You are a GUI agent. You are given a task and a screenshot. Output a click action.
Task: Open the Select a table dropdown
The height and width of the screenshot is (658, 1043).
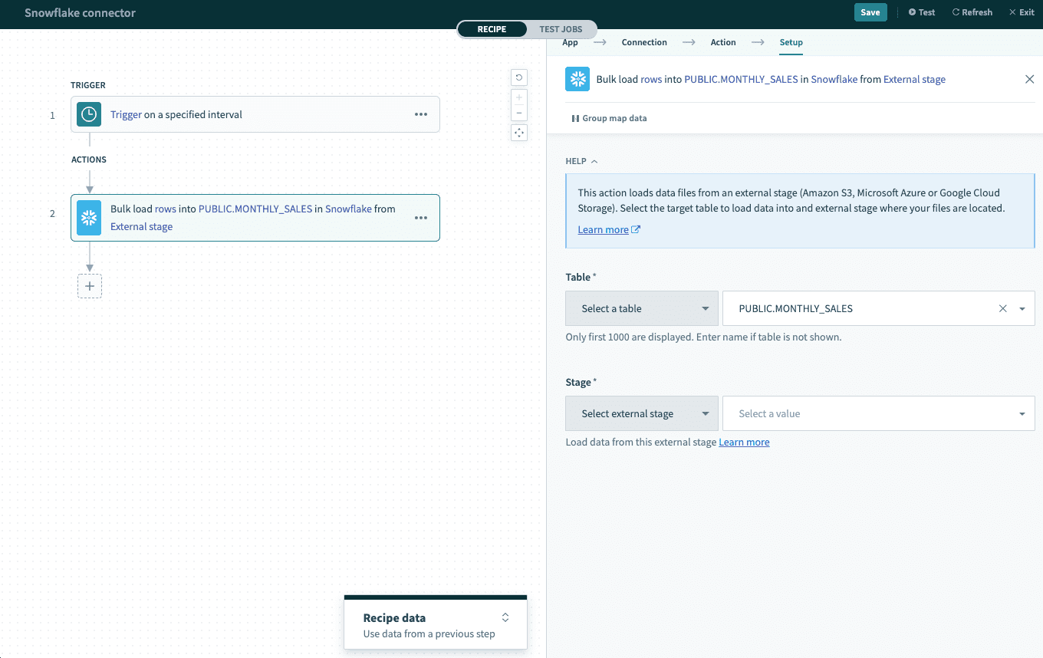click(641, 308)
